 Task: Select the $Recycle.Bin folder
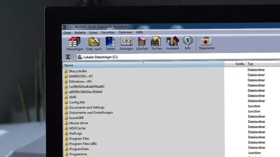point(78,71)
